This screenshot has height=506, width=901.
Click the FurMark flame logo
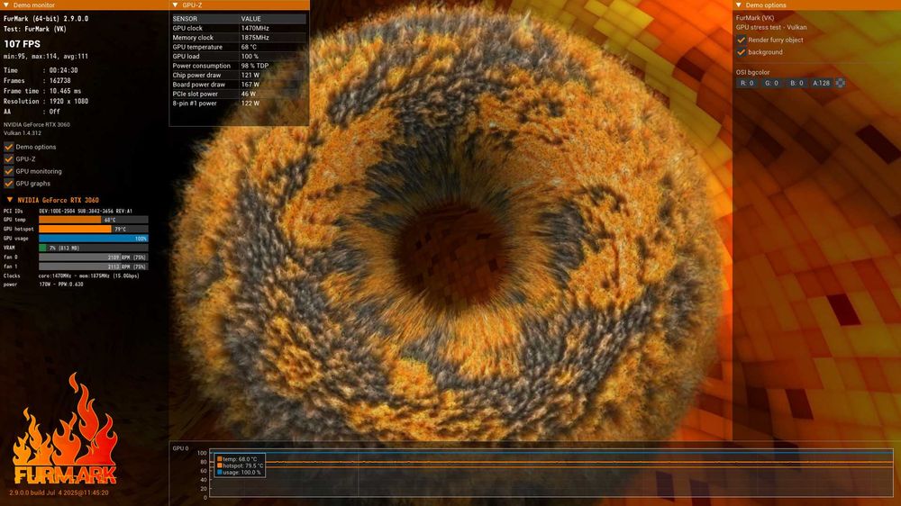[65, 429]
